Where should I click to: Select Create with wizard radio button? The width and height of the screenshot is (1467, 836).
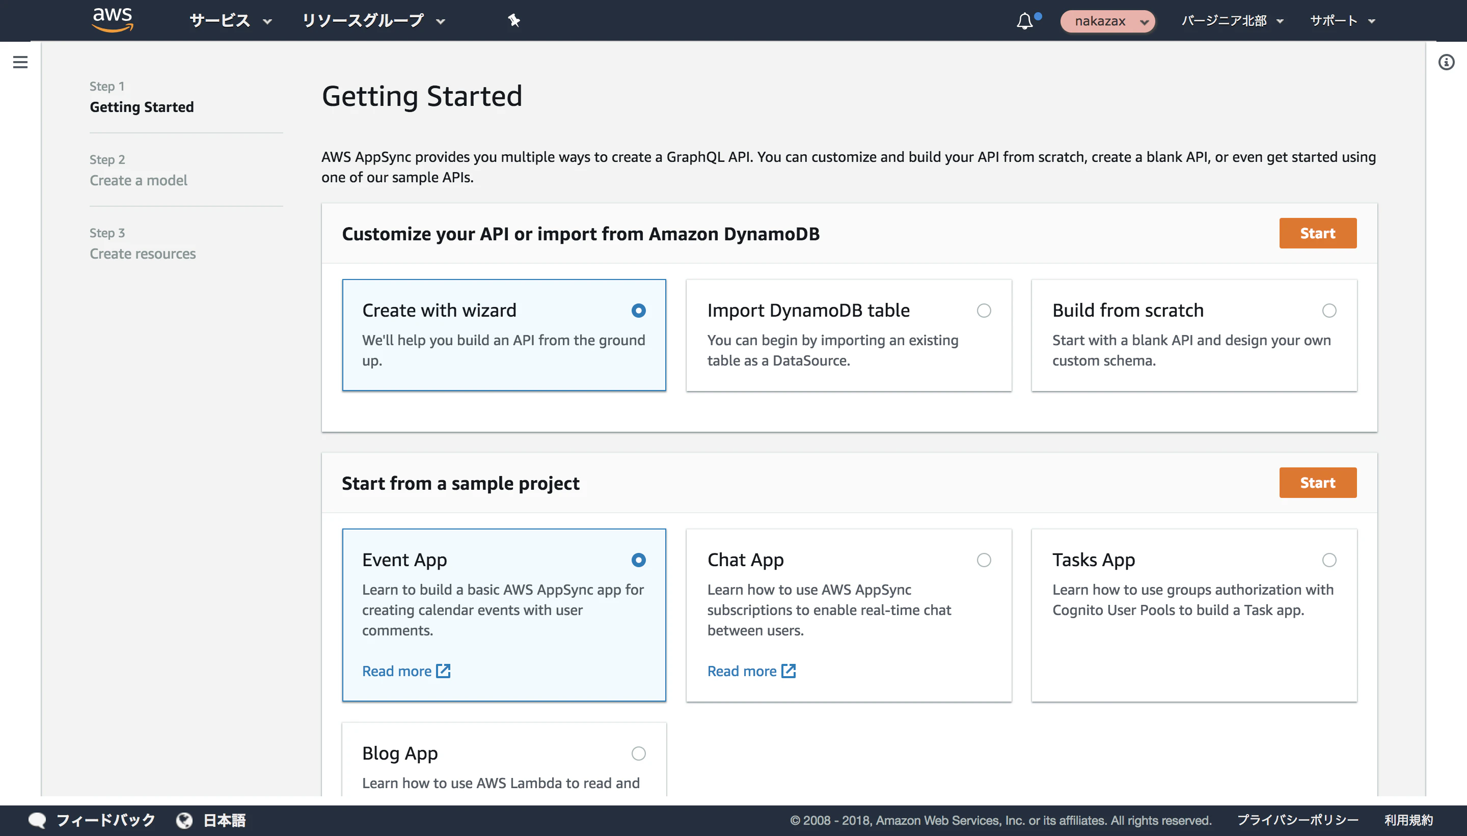point(638,311)
